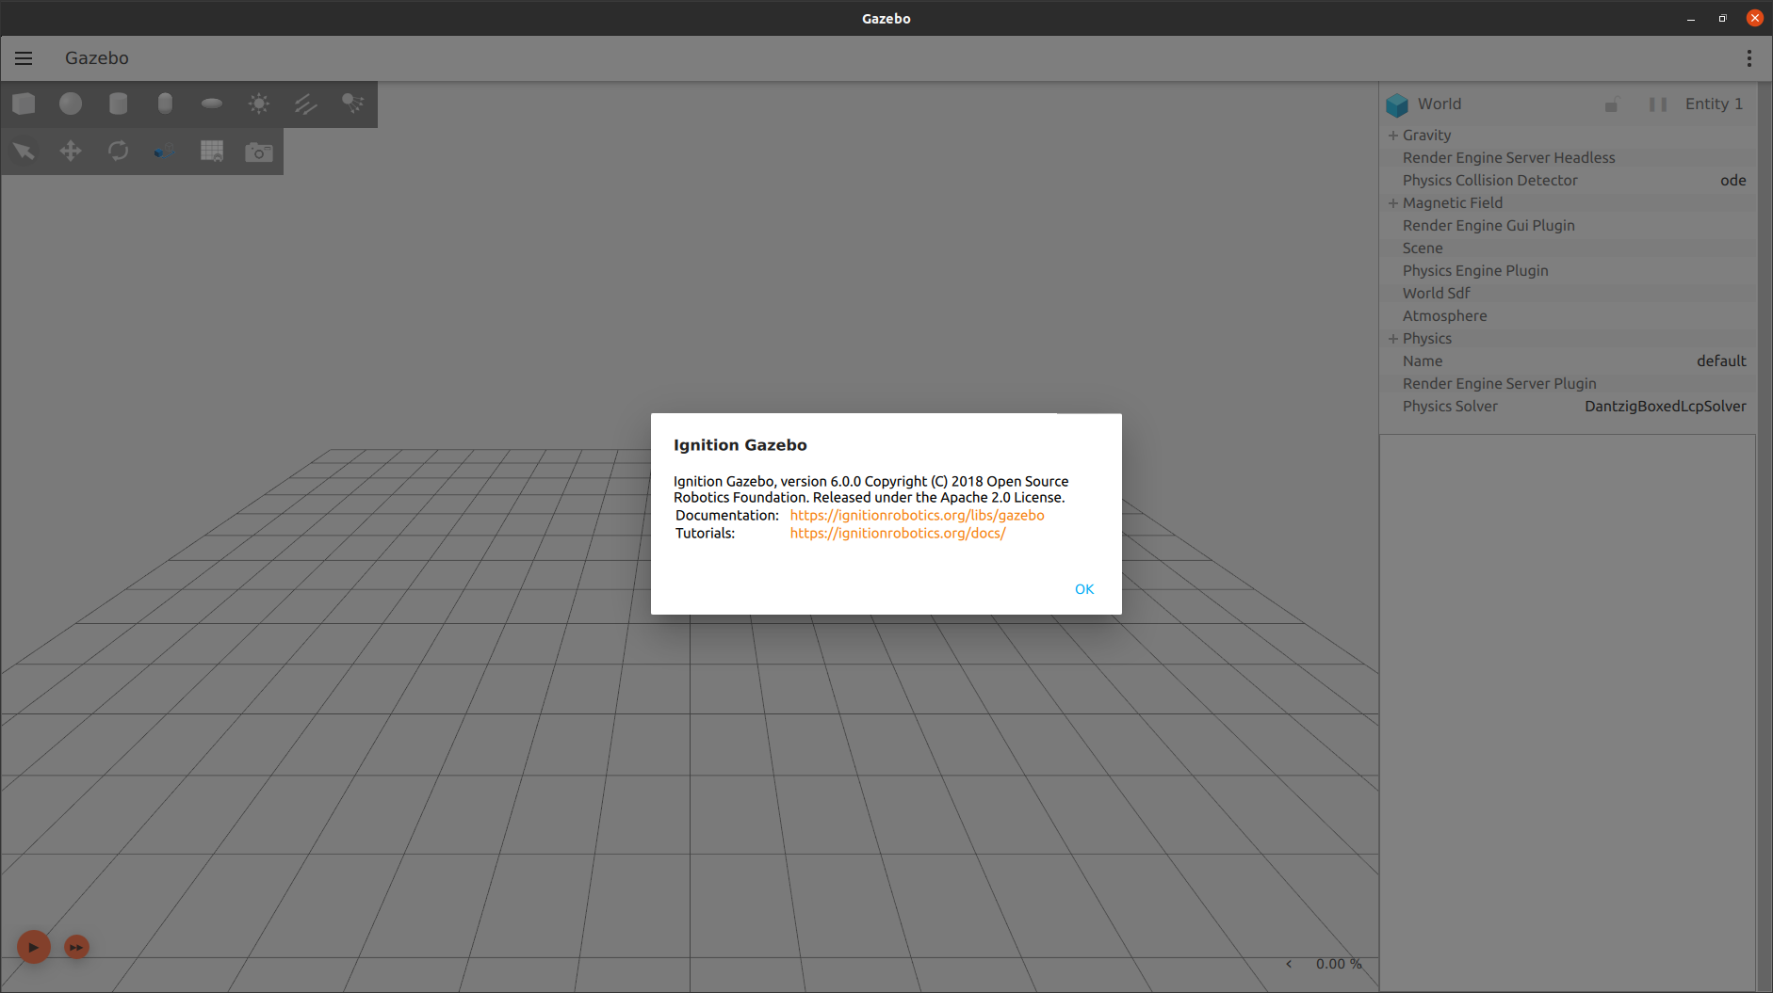Open the hamburger menu

pyautogui.click(x=24, y=58)
